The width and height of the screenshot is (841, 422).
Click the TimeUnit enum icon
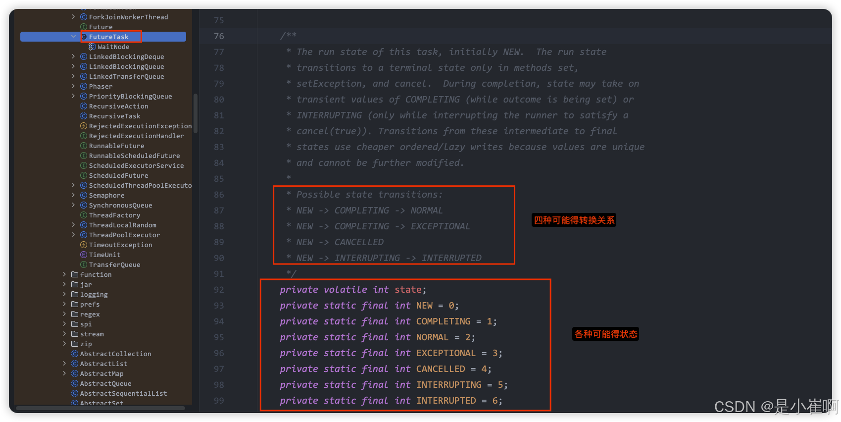coord(84,255)
